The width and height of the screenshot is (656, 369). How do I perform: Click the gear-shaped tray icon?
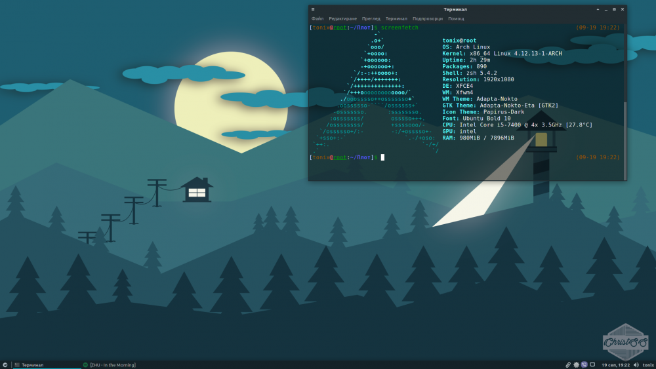point(576,365)
